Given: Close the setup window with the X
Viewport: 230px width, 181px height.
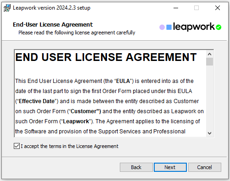Looking at the screenshot, I should 218,8.
